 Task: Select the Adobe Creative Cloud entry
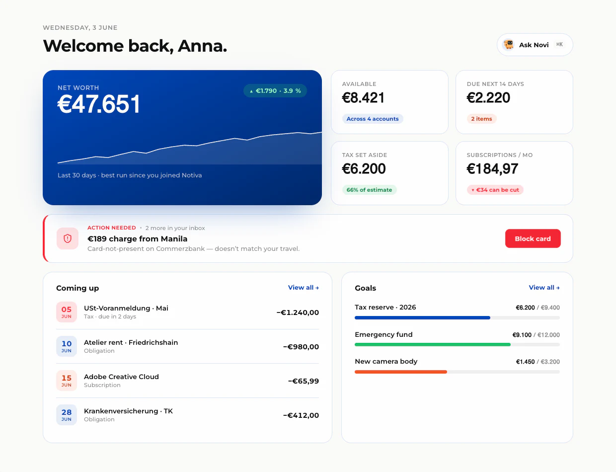(187, 381)
